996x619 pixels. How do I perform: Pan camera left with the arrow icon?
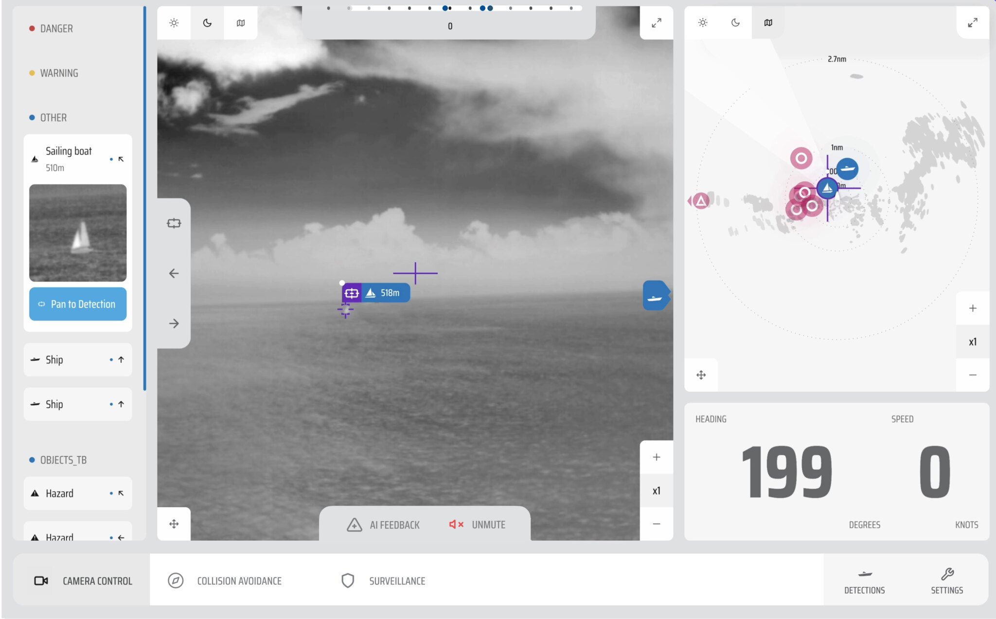(x=174, y=273)
